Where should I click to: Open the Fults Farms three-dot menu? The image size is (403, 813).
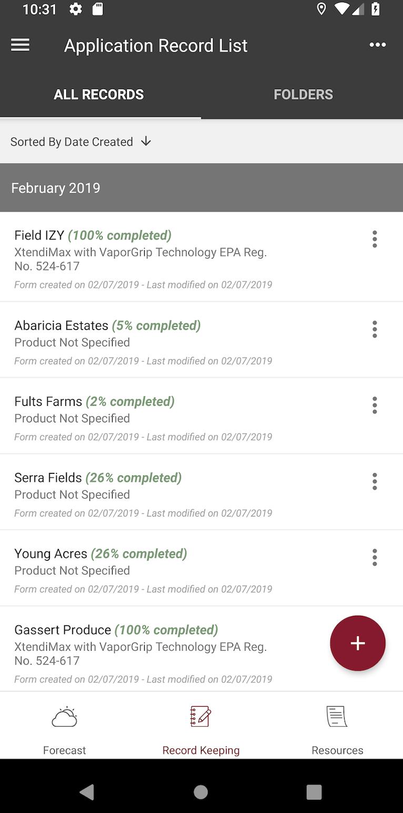pos(375,405)
